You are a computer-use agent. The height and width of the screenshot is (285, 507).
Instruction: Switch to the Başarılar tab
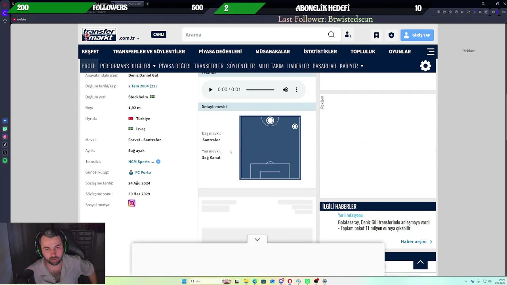[x=324, y=66]
